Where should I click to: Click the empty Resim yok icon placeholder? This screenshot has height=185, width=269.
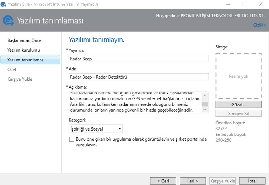coord(238,76)
